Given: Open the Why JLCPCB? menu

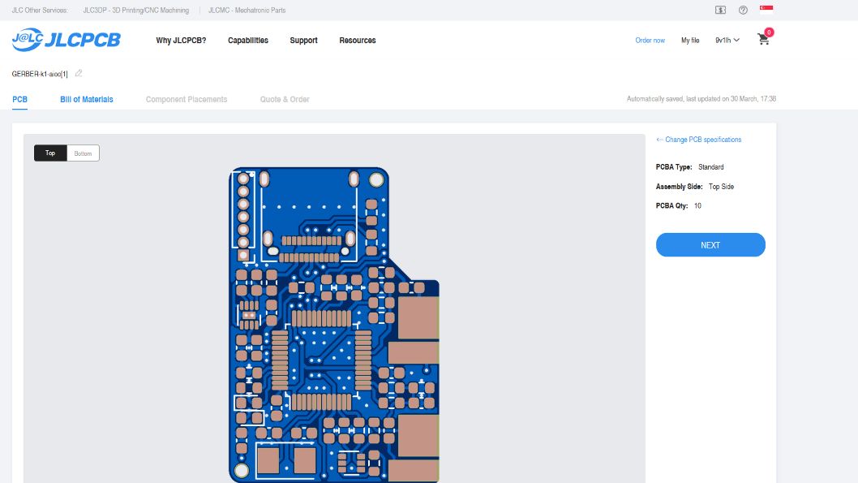Looking at the screenshot, I should point(181,40).
